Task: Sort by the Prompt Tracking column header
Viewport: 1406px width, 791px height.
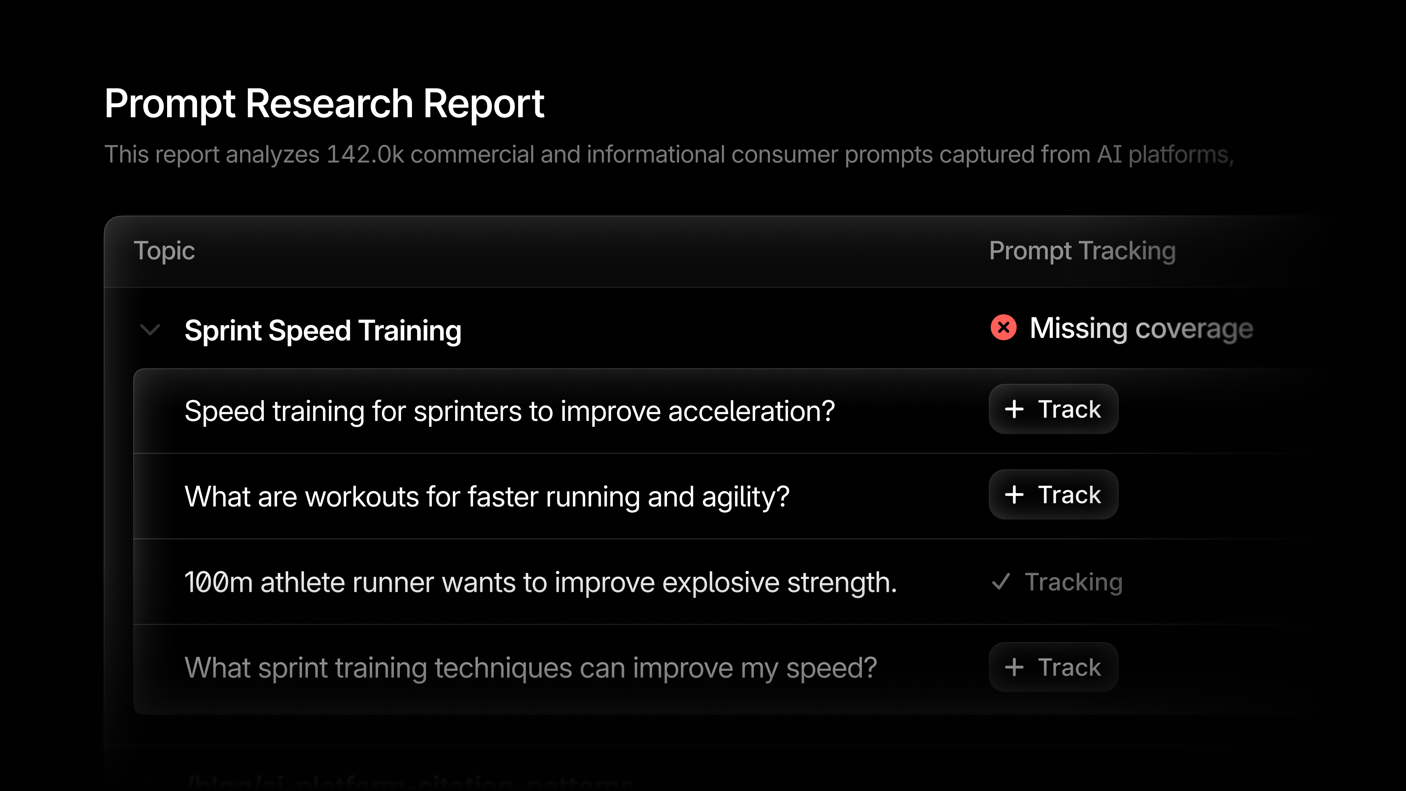Action: point(1082,251)
